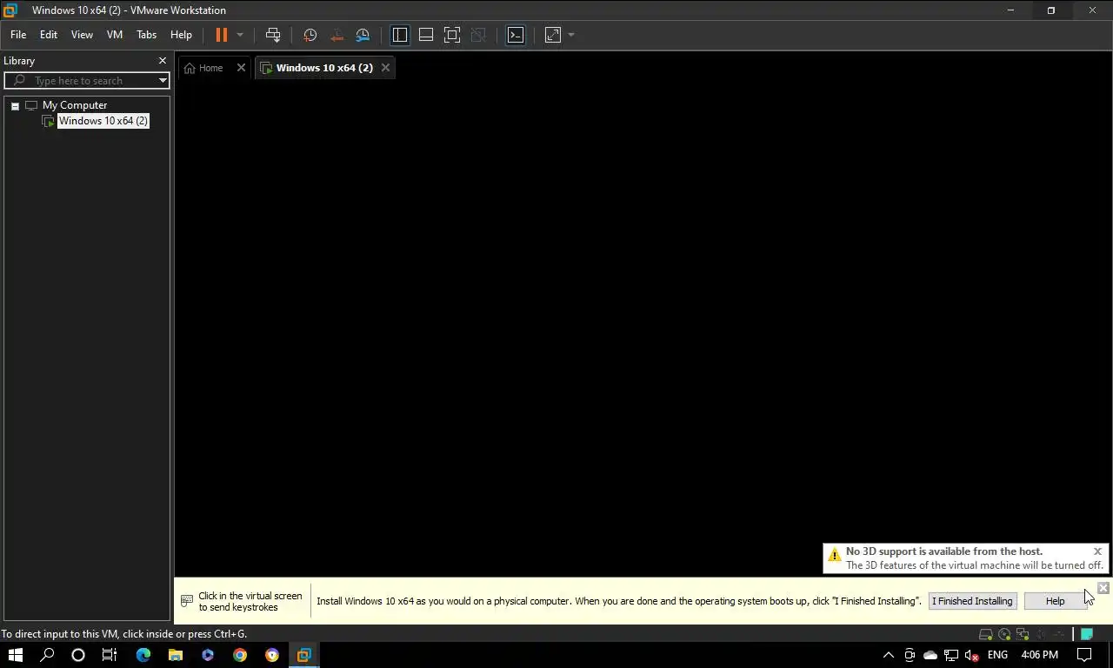
Task: Open the View menu
Action: (x=82, y=35)
